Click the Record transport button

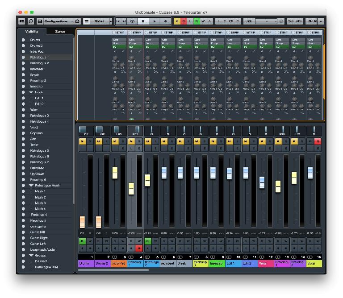[166, 21]
